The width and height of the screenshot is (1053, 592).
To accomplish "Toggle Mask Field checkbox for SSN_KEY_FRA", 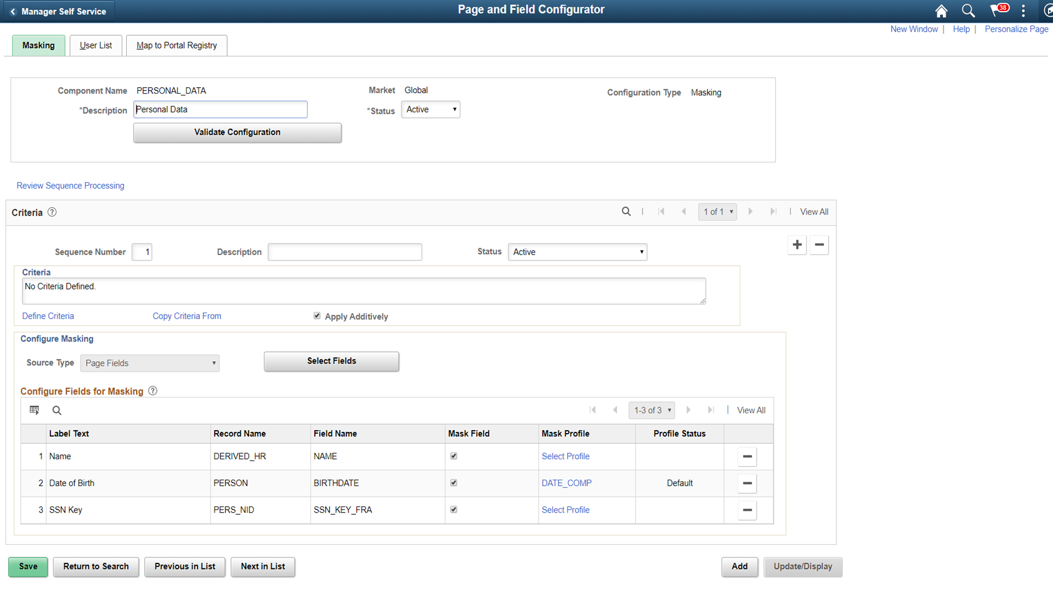I will click(454, 510).
